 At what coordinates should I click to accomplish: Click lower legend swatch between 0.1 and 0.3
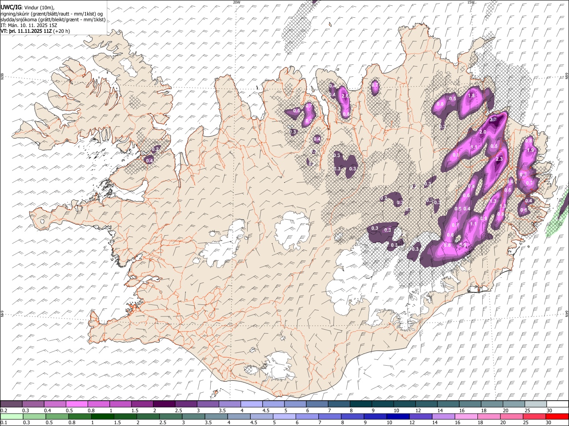tap(12, 416)
